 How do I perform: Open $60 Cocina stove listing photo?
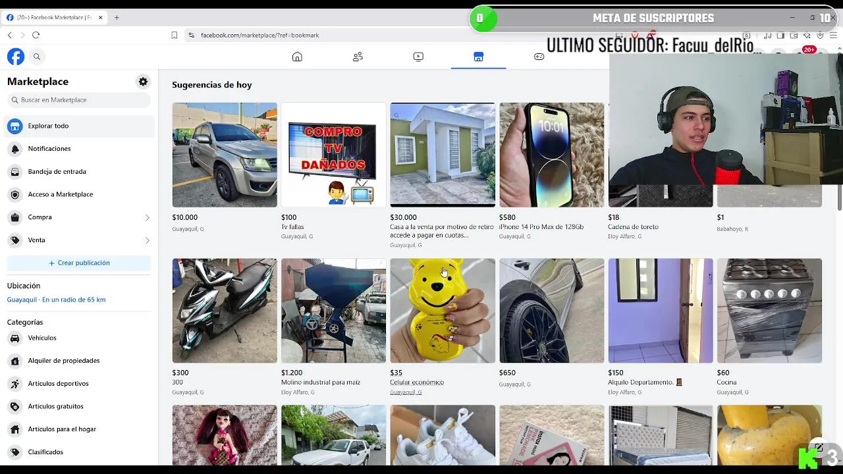coord(769,311)
